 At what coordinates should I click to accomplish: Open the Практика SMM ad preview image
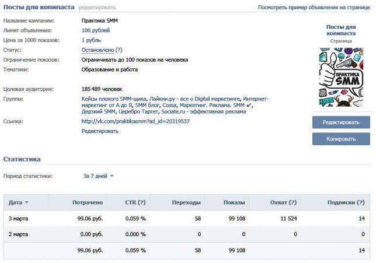click(x=341, y=77)
